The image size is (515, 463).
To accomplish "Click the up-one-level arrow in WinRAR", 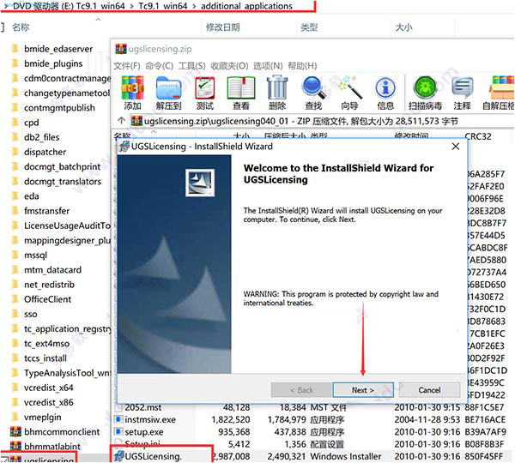I will [x=121, y=121].
